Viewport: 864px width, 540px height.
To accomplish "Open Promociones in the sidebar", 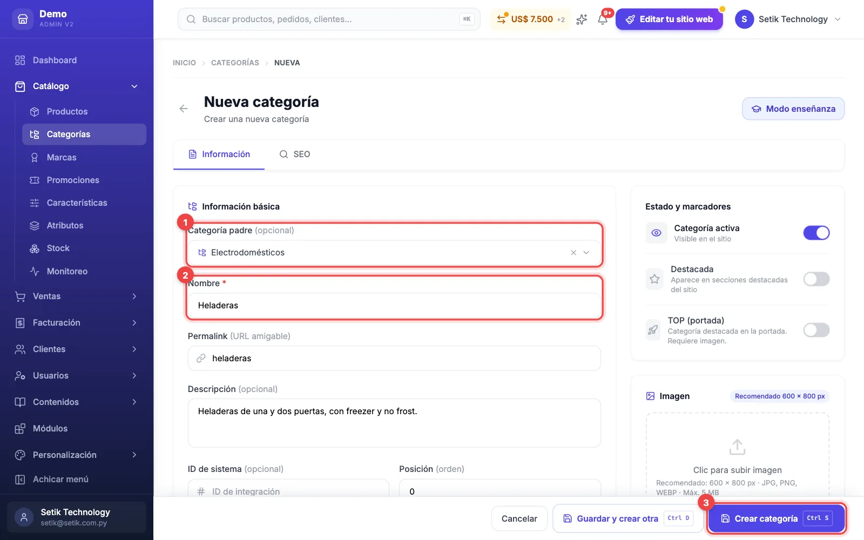I will 84,180.
